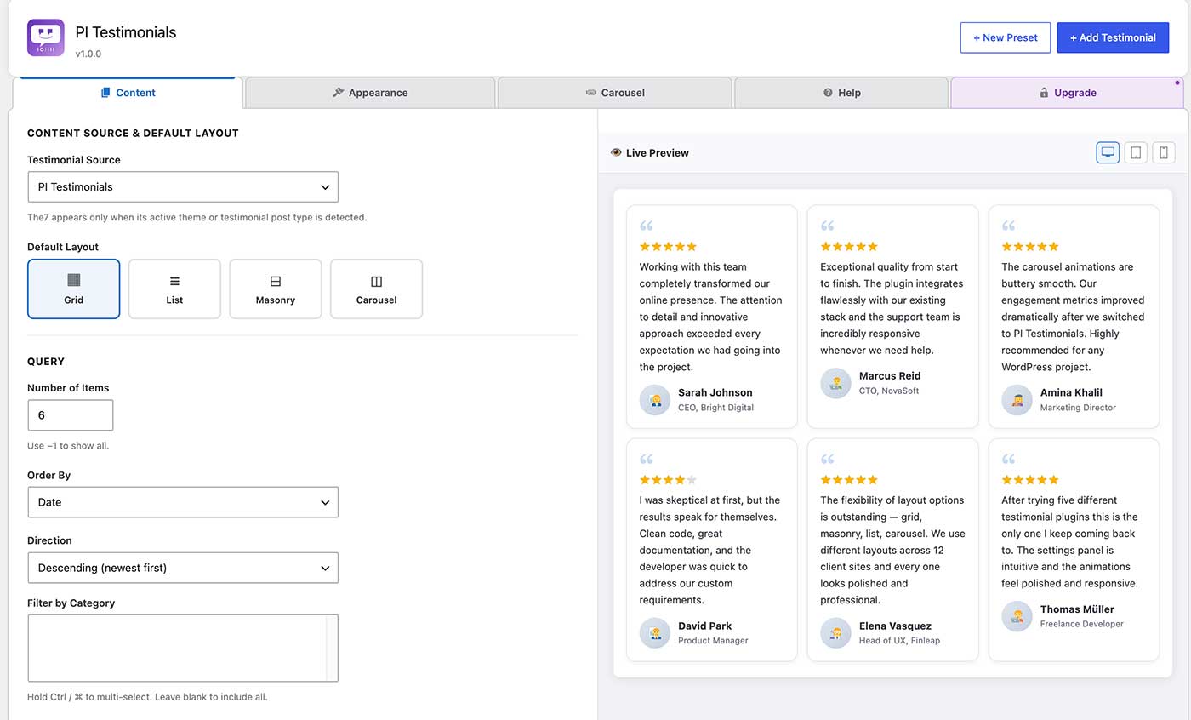Screen dimensions: 1191x720
Task: Click Elena Vasquez's avatar
Action: 835,633
